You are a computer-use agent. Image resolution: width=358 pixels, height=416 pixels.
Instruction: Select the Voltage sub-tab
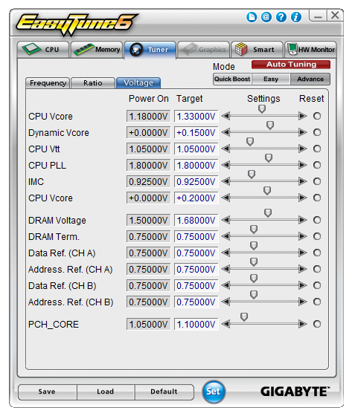138,82
